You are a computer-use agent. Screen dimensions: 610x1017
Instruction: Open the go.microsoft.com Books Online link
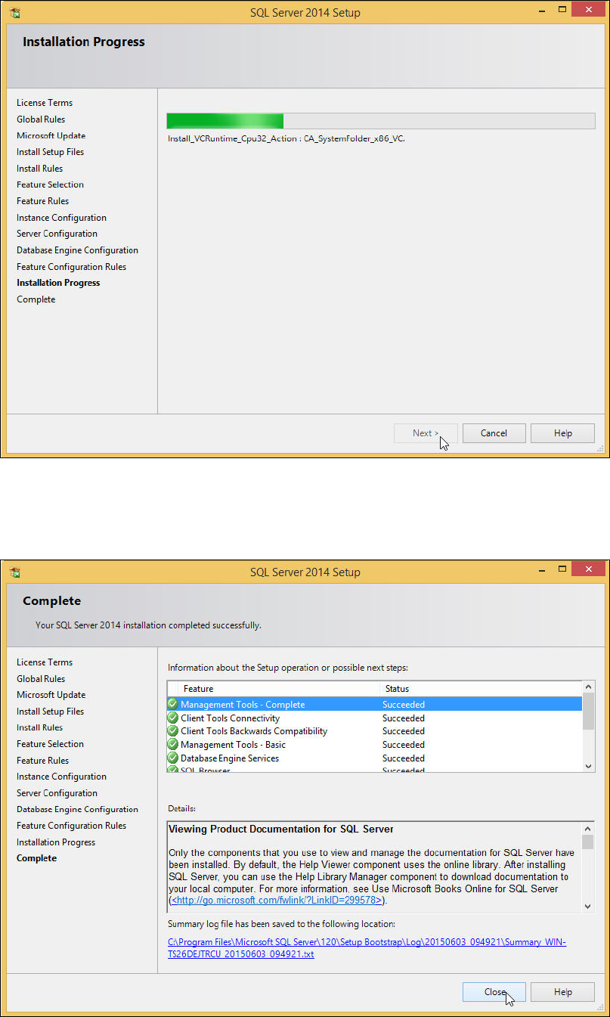(277, 901)
